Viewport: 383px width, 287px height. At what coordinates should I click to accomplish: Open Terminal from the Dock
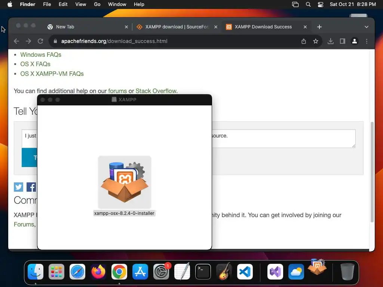(203, 272)
